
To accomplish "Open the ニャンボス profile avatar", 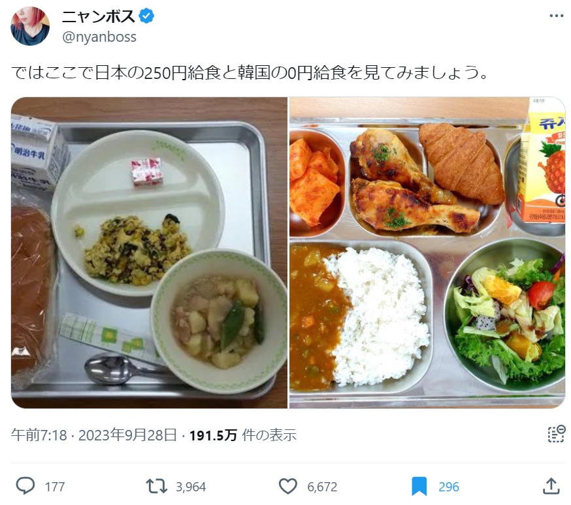I will (30, 26).
